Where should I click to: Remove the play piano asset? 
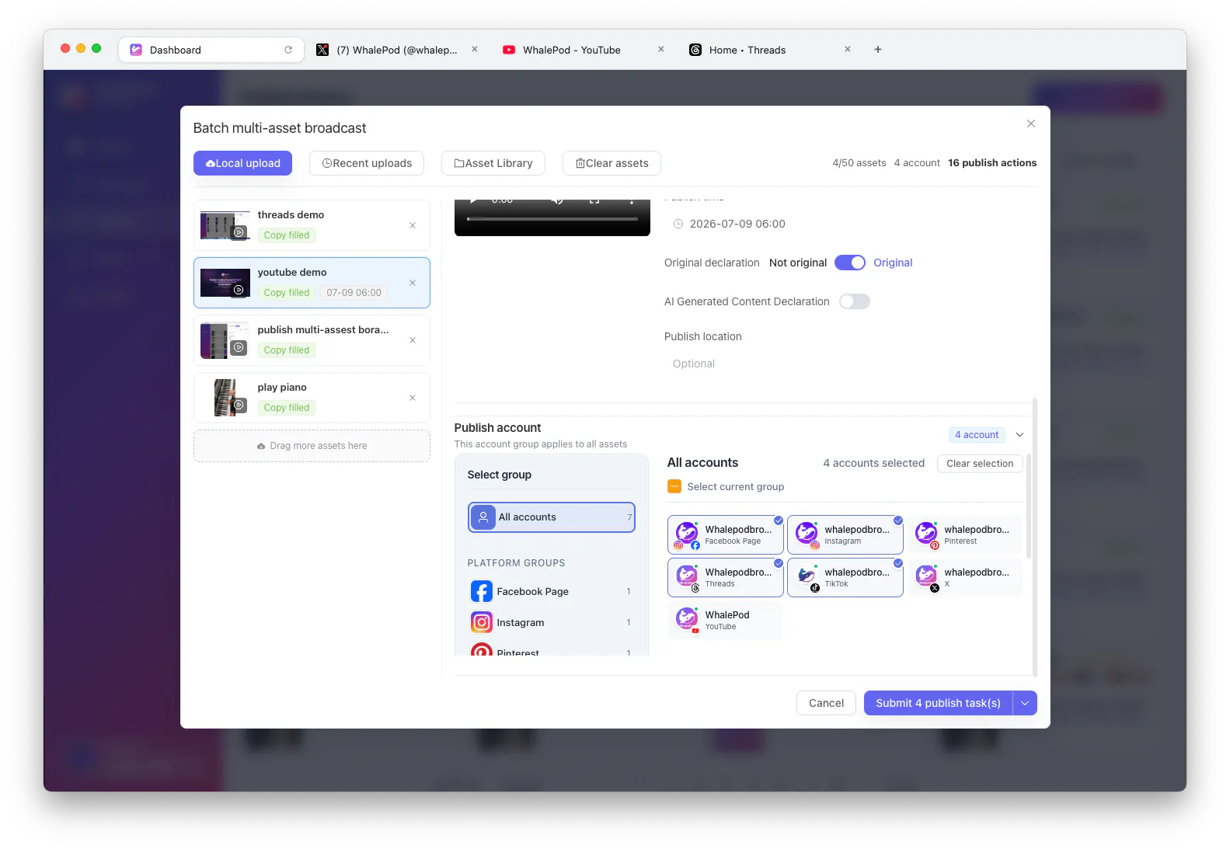point(413,398)
